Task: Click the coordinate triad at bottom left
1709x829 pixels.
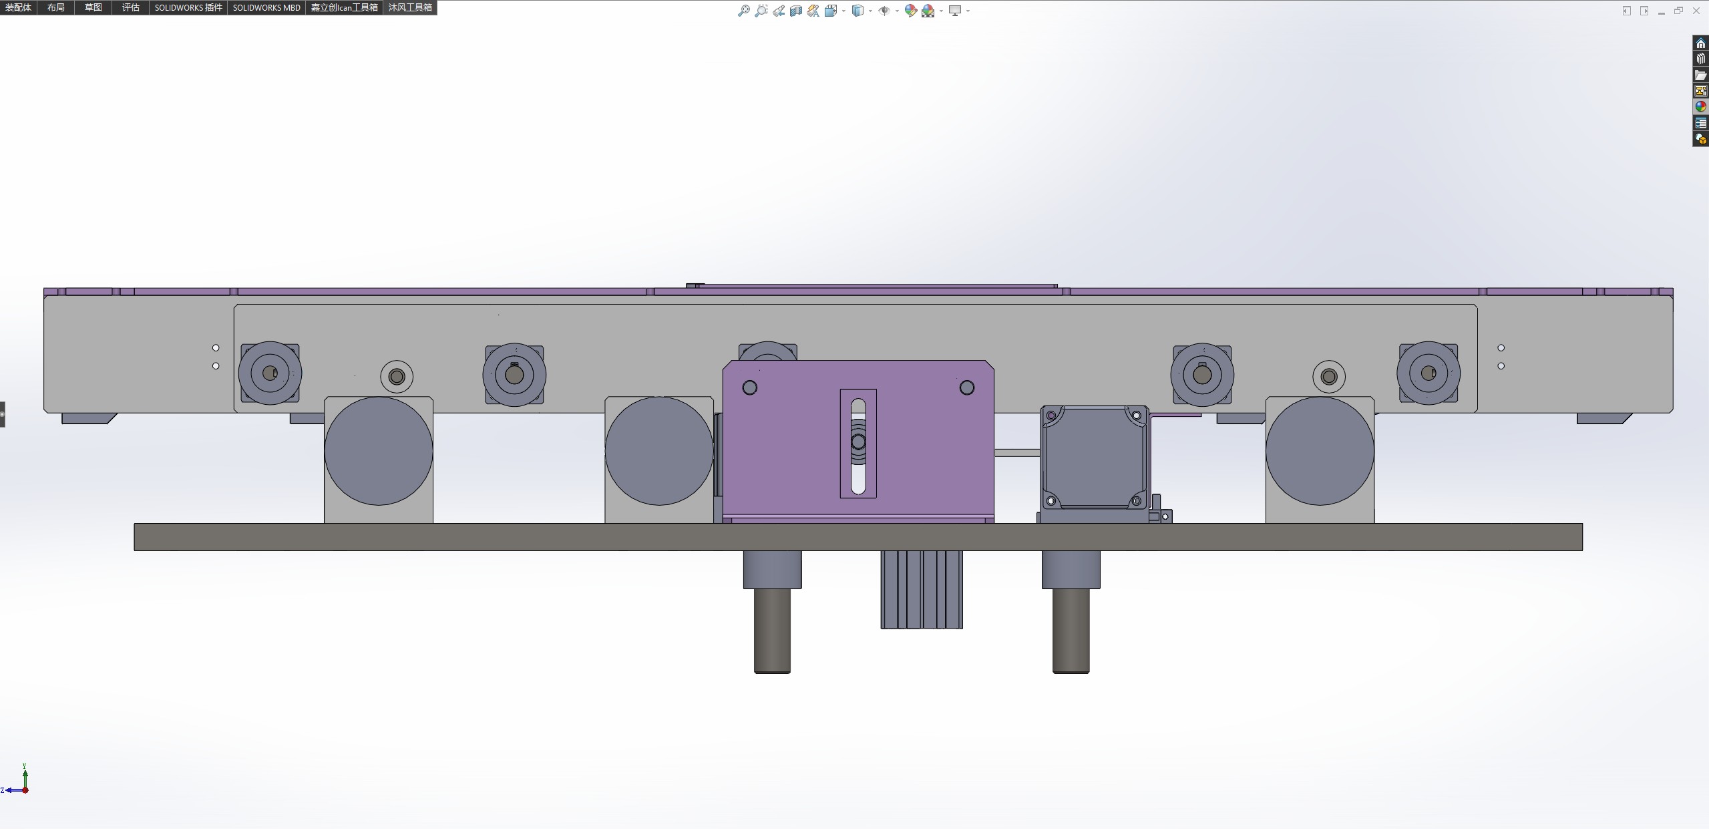Action: [x=16, y=780]
